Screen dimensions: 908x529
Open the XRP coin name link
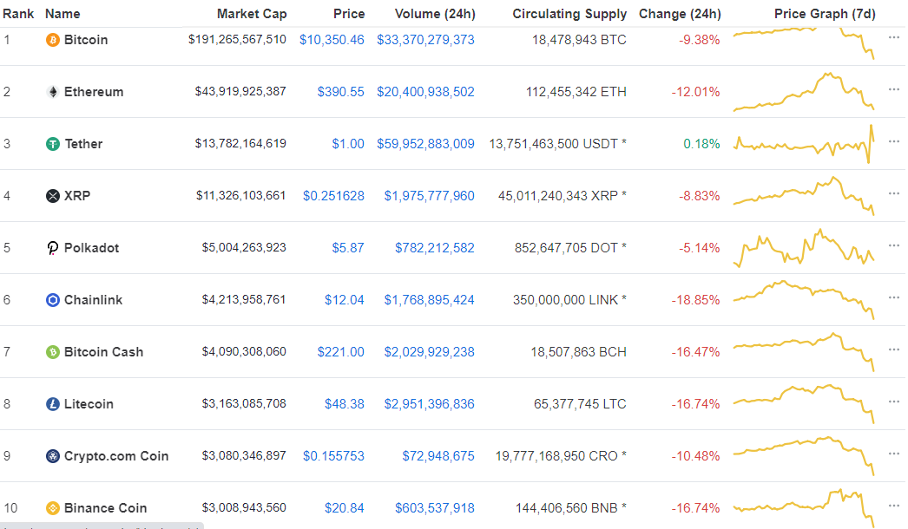77,196
